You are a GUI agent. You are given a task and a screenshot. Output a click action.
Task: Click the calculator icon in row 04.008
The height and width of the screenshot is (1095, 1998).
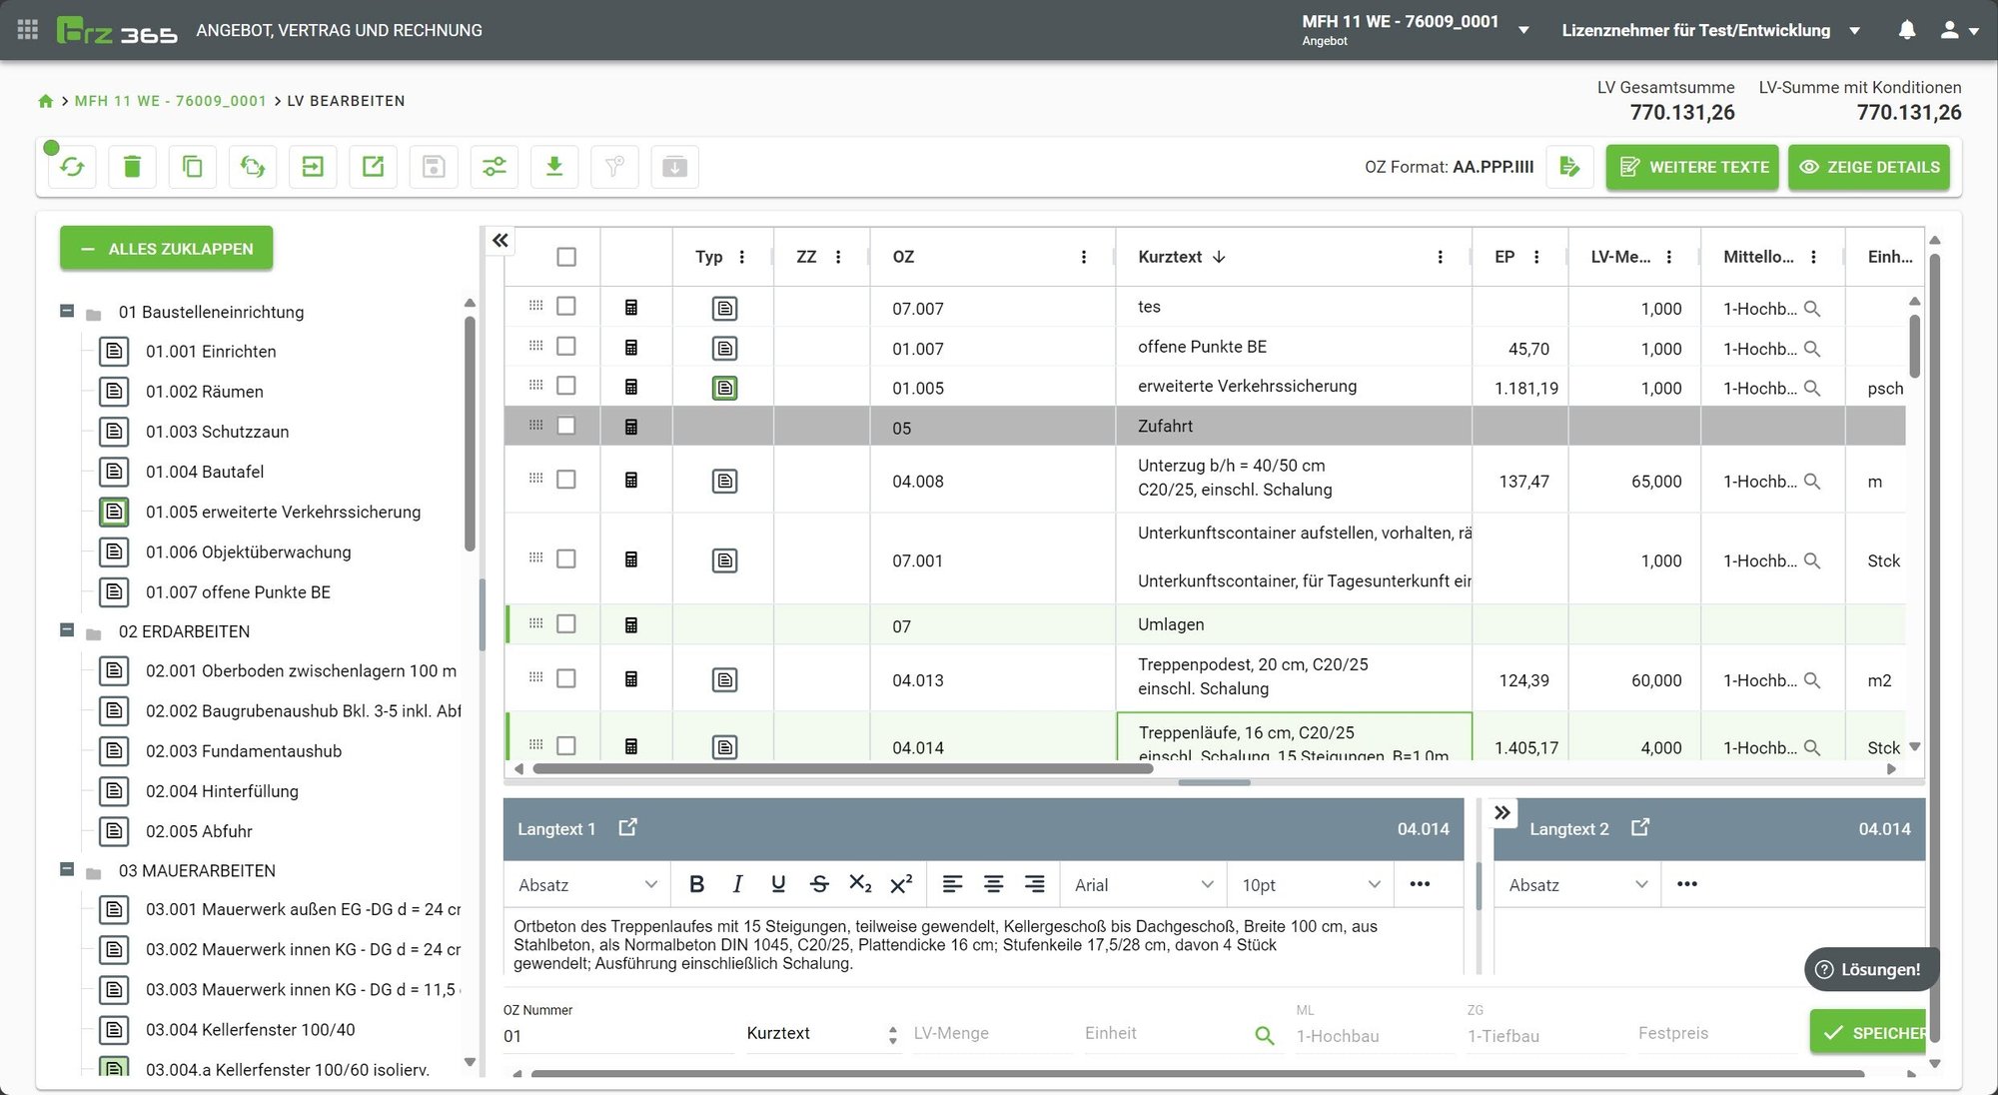[x=630, y=481]
